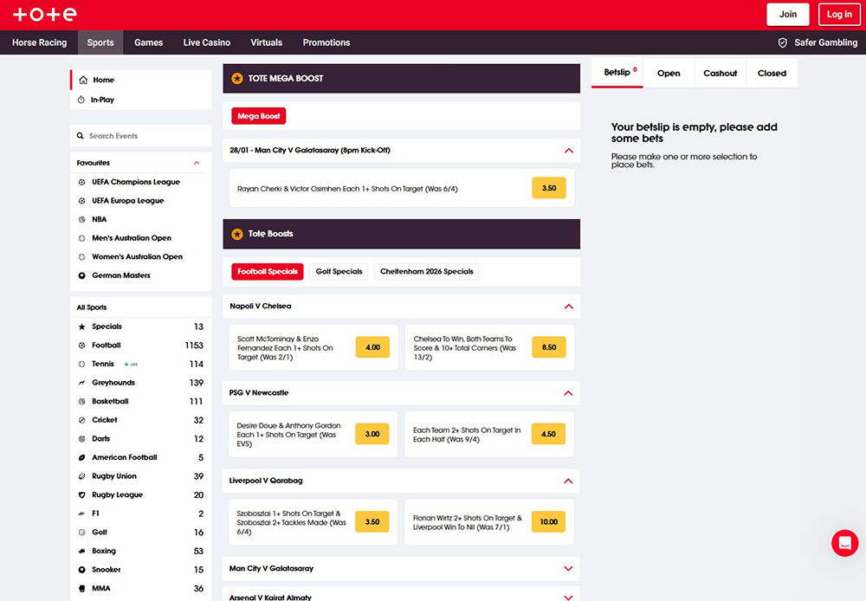This screenshot has width=866, height=601.
Task: Select the Greyhounds sport icon
Action: pos(82,383)
